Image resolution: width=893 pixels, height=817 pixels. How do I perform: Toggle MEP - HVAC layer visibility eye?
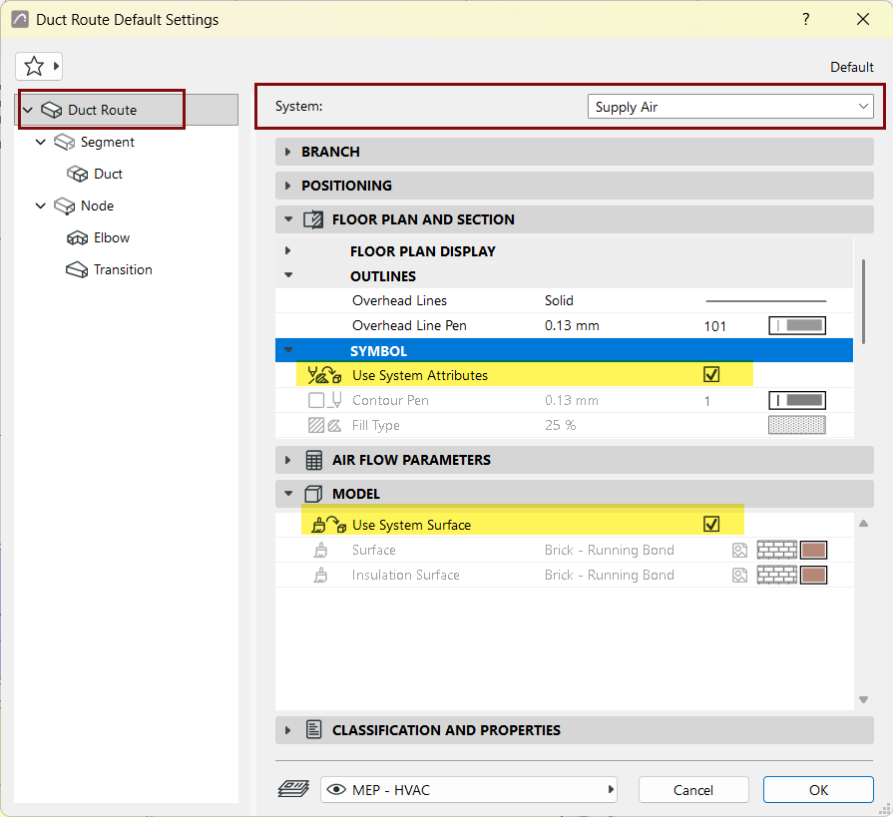[336, 790]
